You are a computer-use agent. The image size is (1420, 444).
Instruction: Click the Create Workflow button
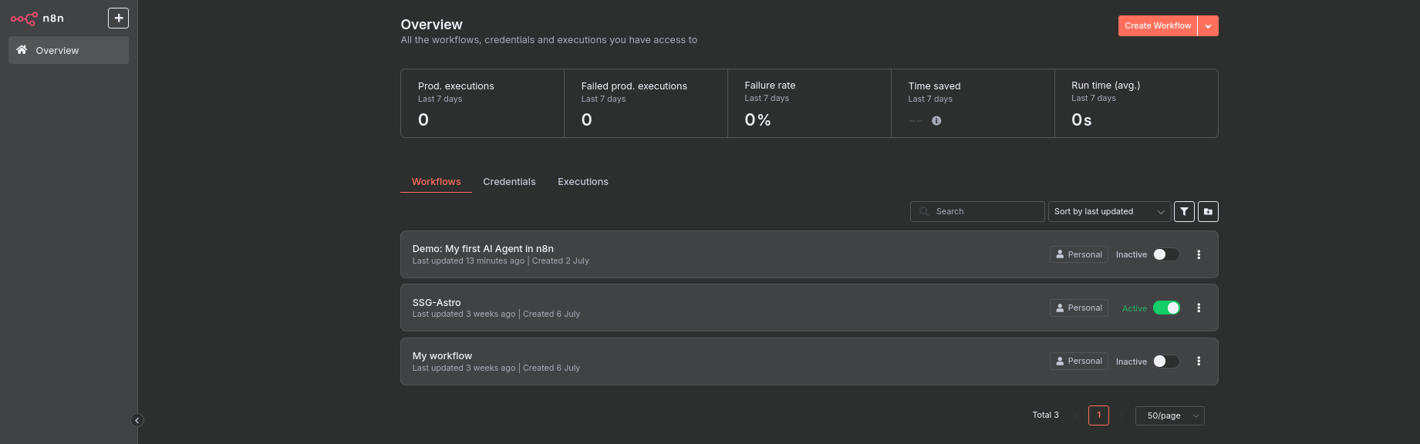point(1158,25)
